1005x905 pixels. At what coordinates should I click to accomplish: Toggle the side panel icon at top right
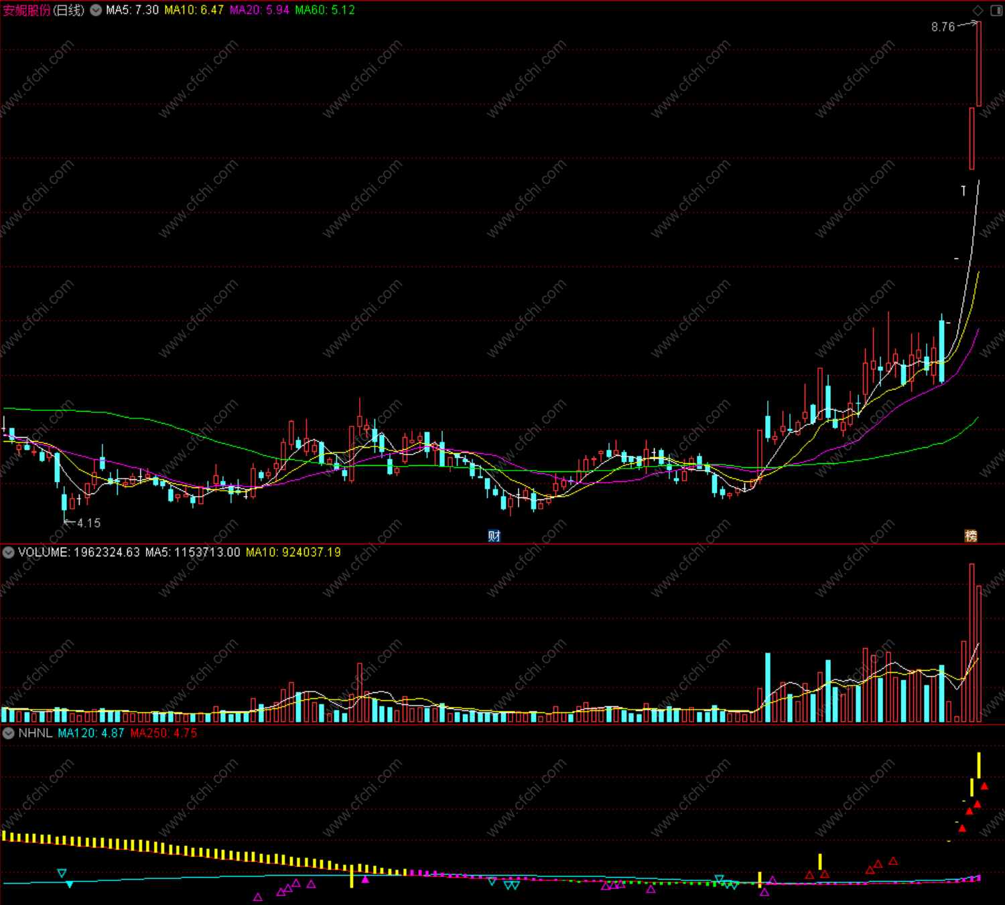click(998, 9)
